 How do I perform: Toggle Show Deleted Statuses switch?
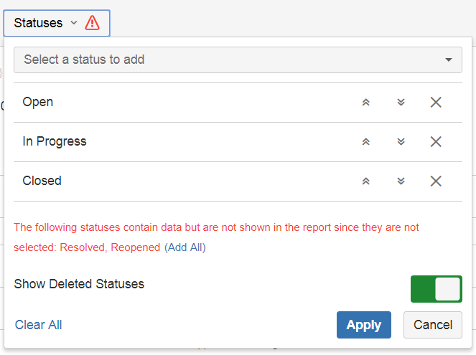coord(436,289)
